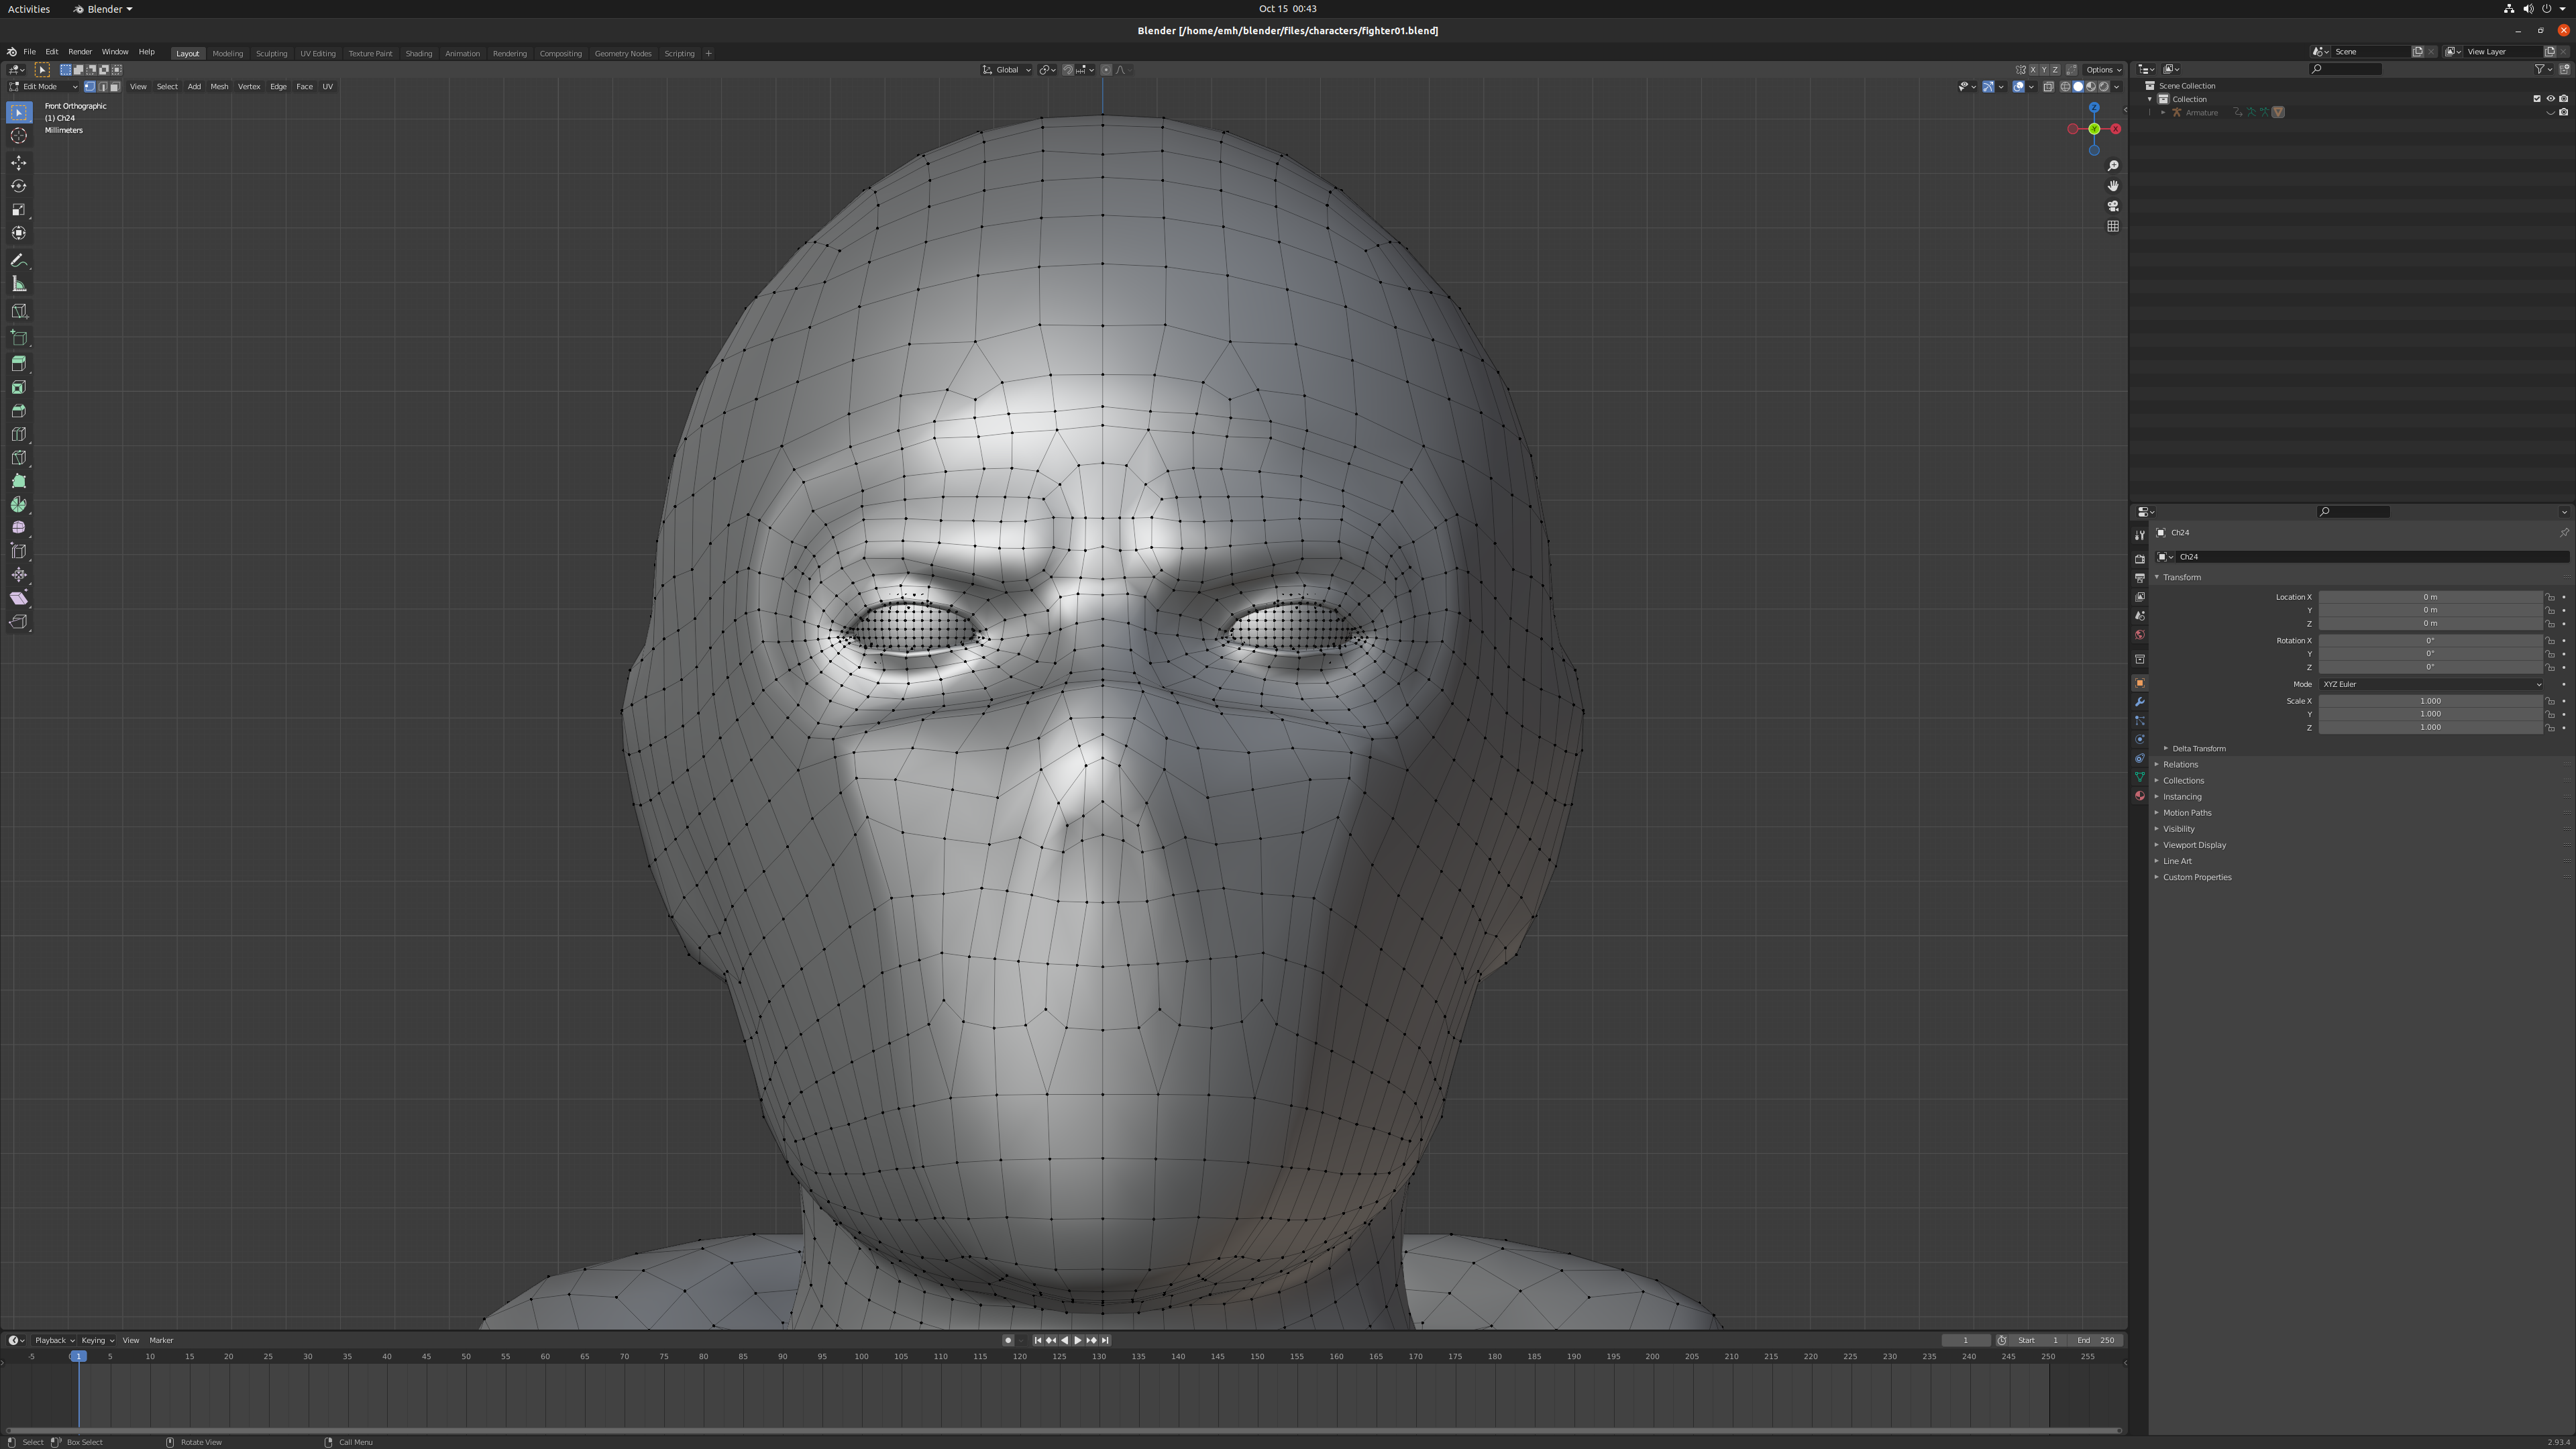Select the Measure tool
Image resolution: width=2576 pixels, height=1449 pixels.
point(19,284)
